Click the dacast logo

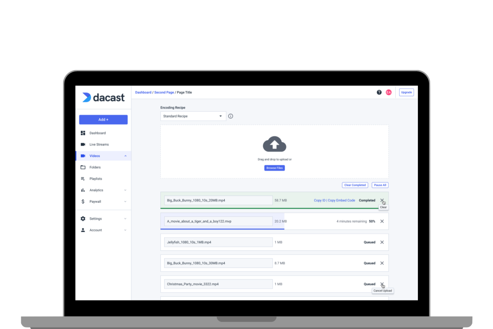(x=104, y=97)
